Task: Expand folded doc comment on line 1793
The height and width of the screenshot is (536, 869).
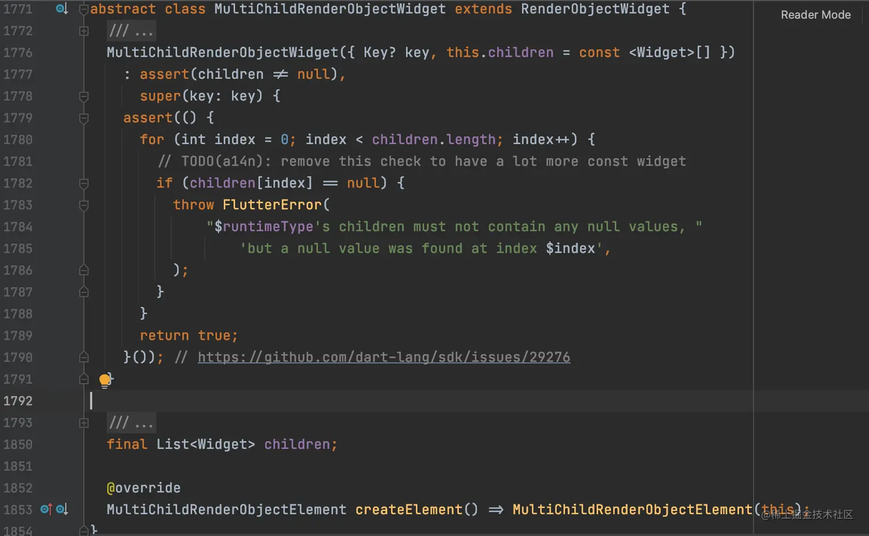Action: coord(84,423)
